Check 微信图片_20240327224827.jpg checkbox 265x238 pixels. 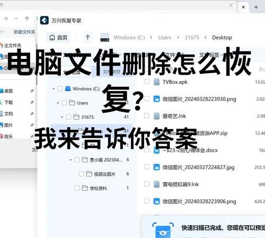147,167
